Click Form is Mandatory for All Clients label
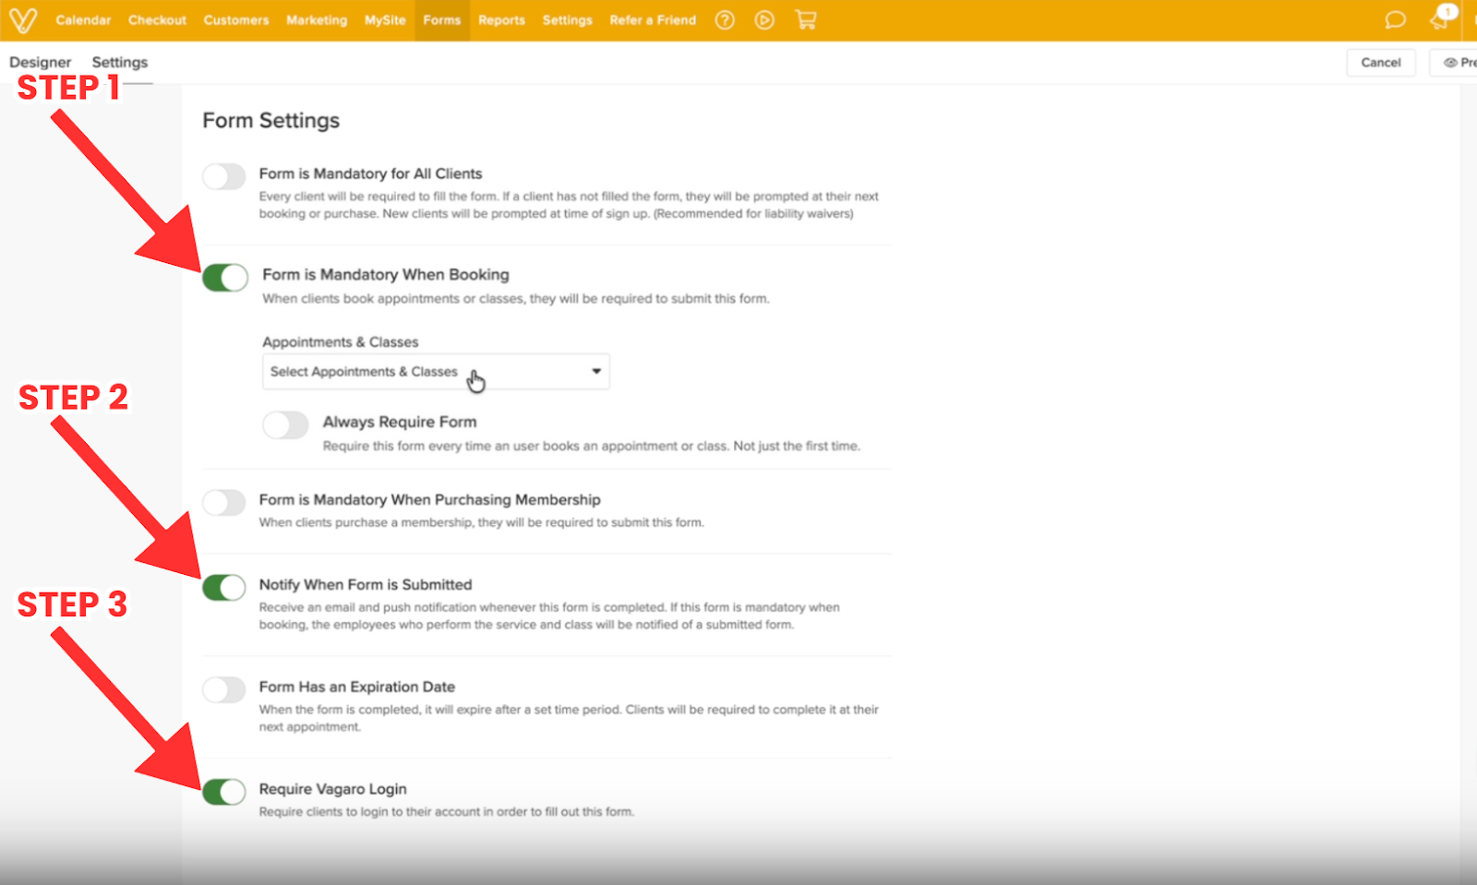This screenshot has height=885, width=1477. [x=370, y=173]
